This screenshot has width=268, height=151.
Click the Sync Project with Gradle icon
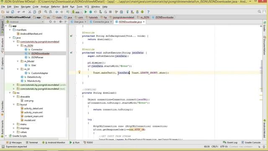[127, 12]
